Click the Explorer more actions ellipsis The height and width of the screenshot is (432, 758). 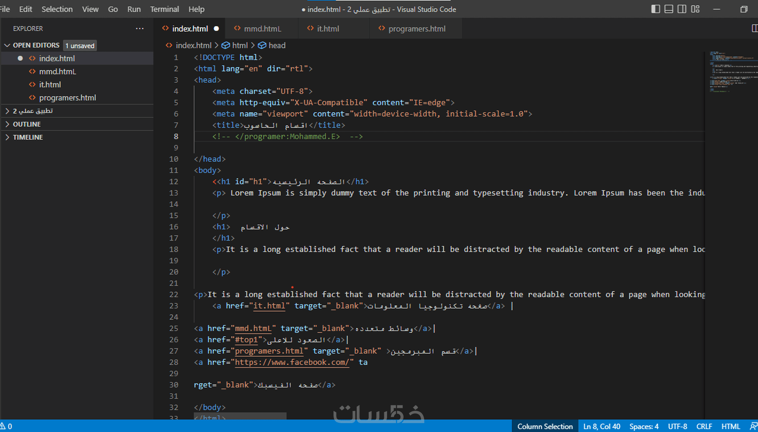(x=140, y=29)
